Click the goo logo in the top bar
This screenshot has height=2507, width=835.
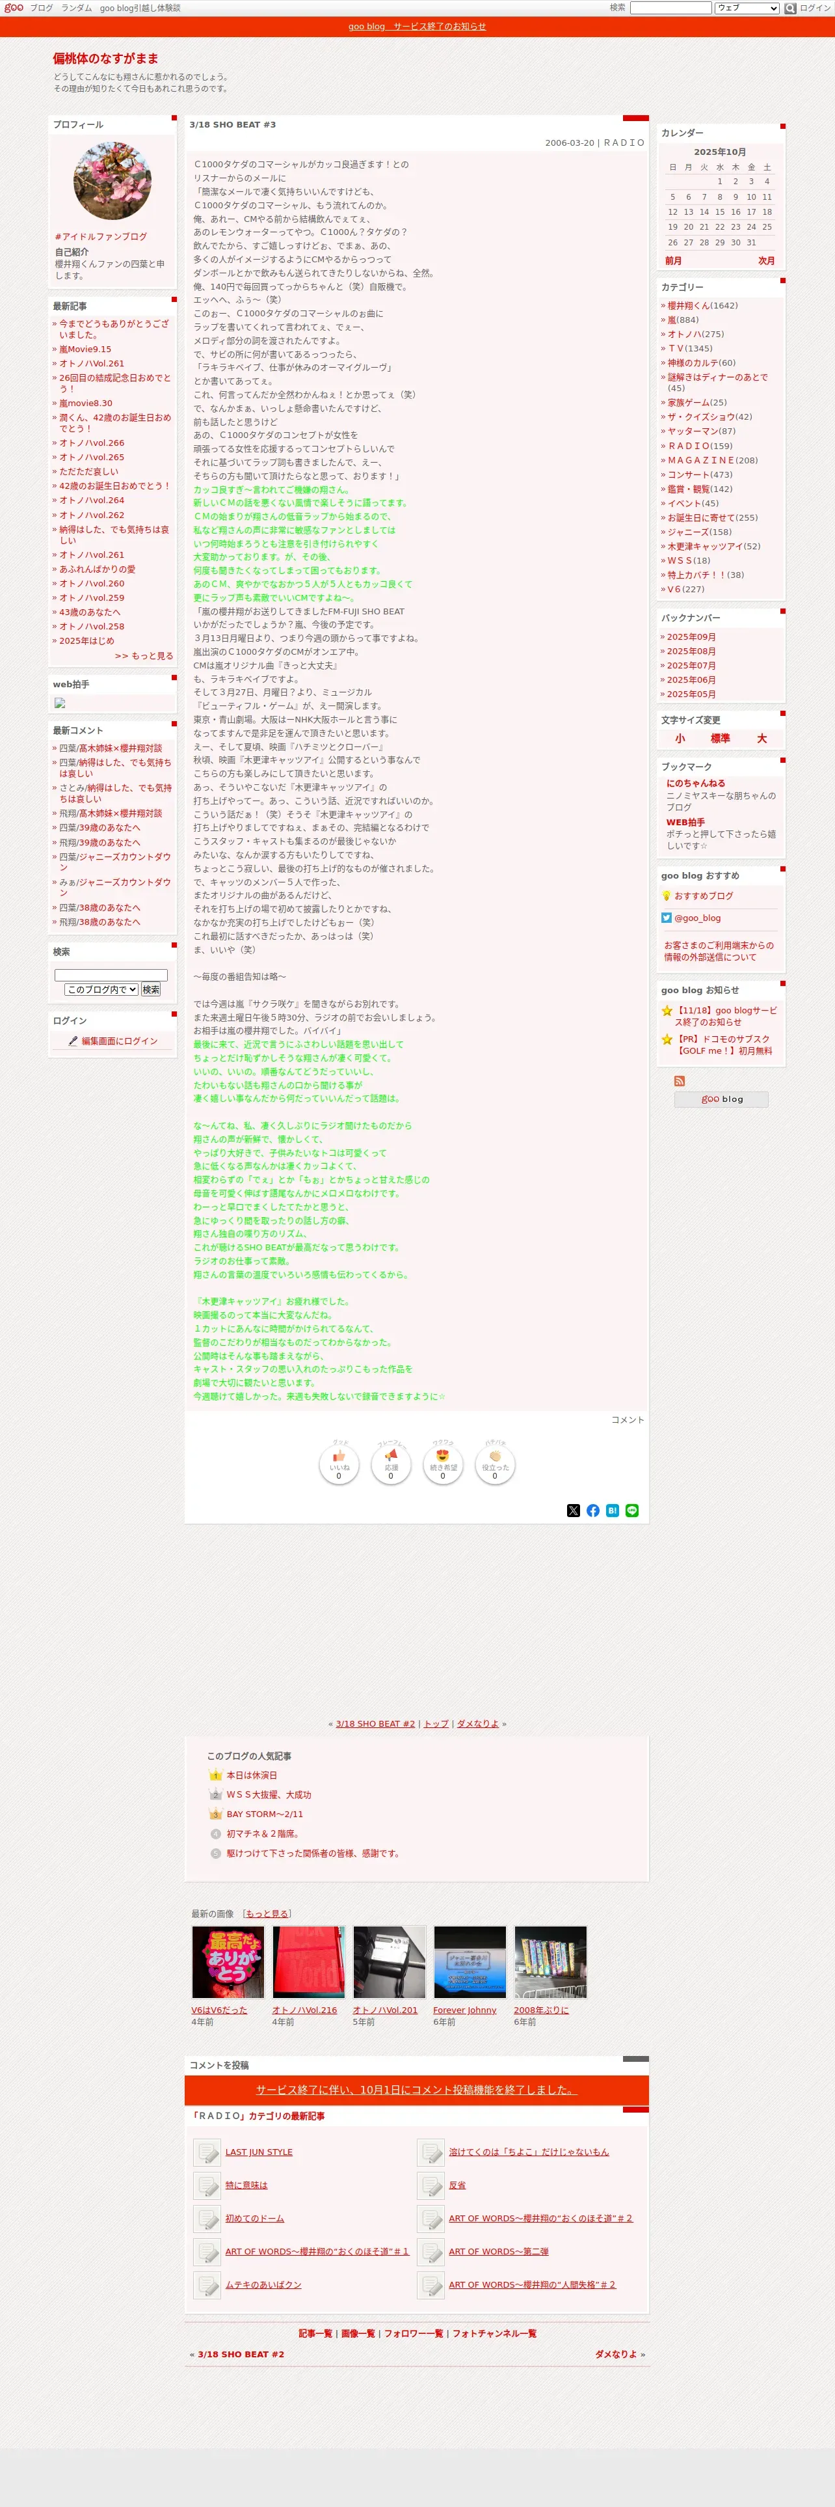[x=14, y=8]
